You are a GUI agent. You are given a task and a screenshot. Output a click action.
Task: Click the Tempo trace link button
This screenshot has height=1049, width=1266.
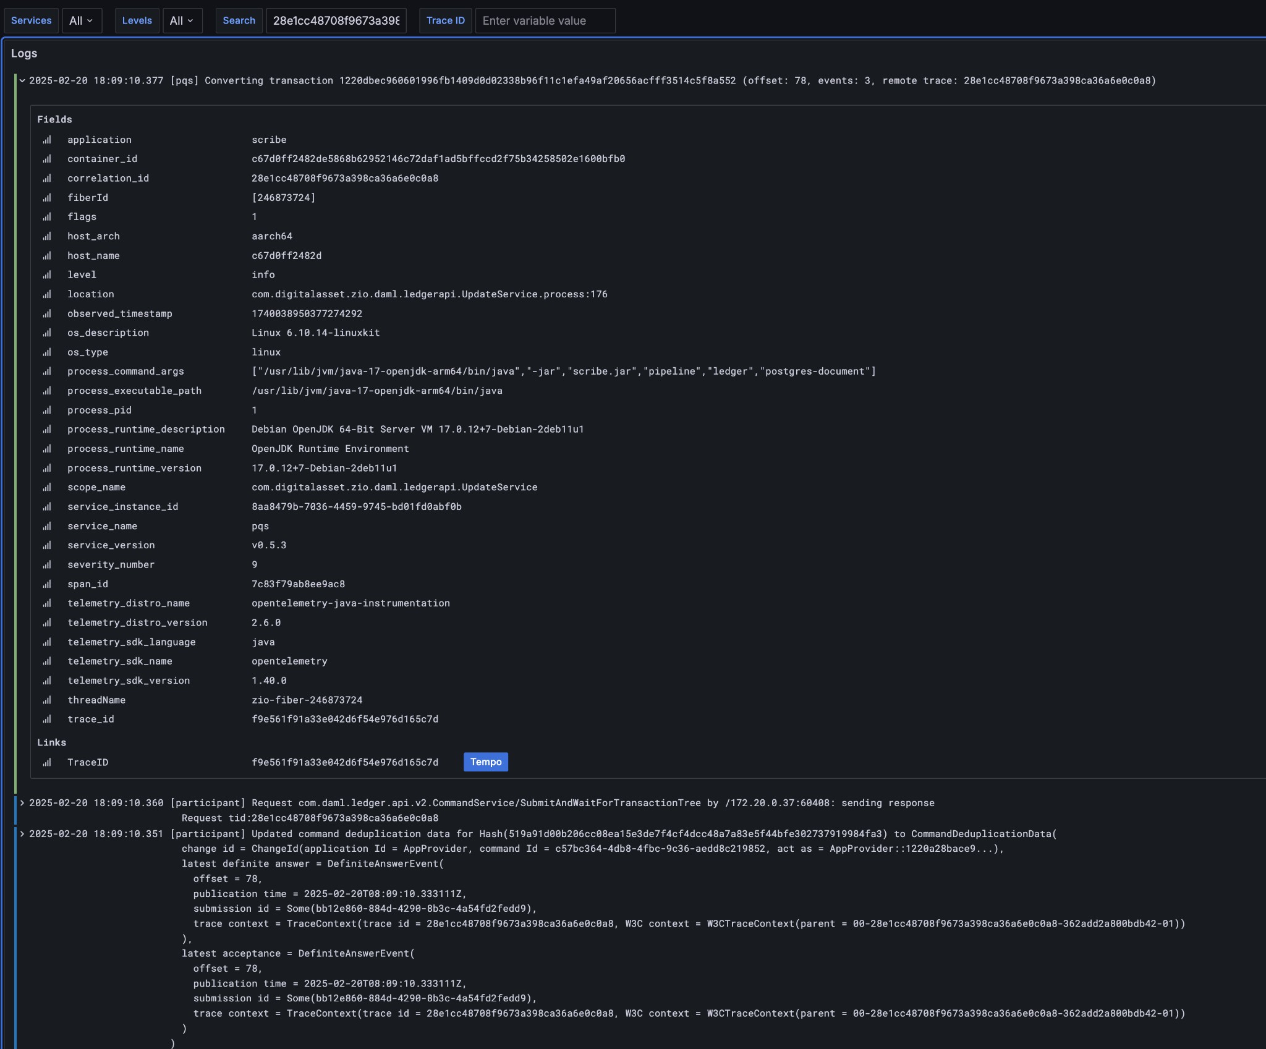click(x=486, y=762)
